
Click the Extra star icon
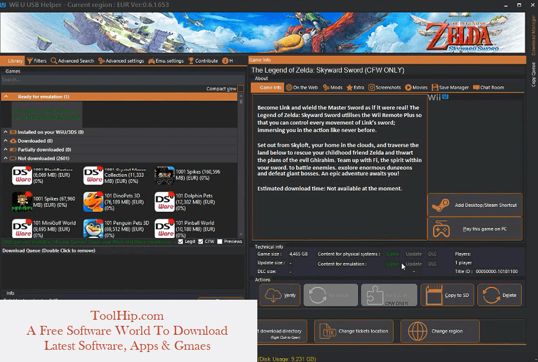click(349, 87)
